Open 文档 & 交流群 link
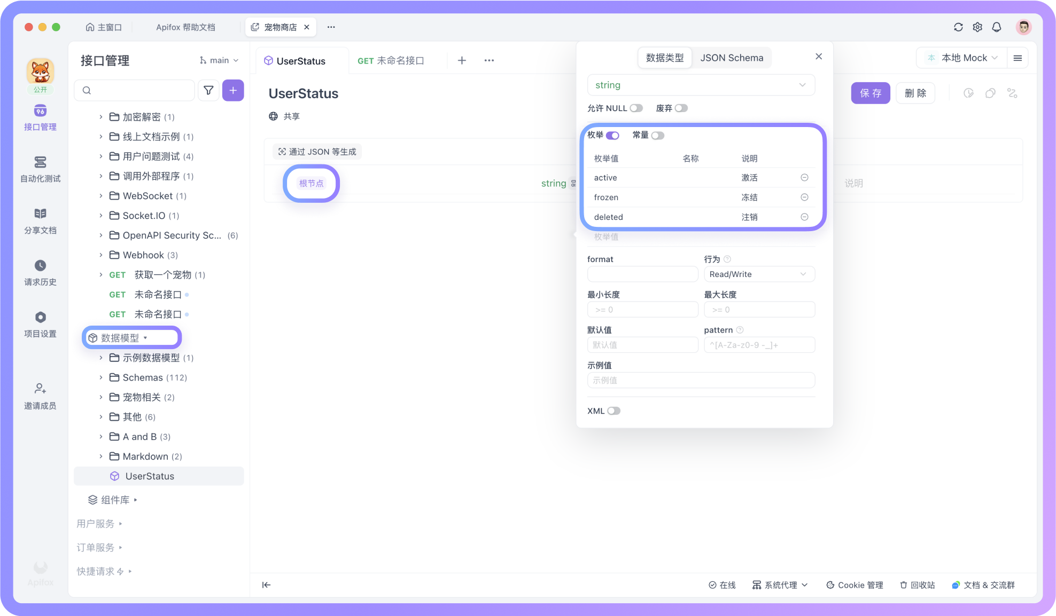Screen dimensions: 1056x616 983,585
